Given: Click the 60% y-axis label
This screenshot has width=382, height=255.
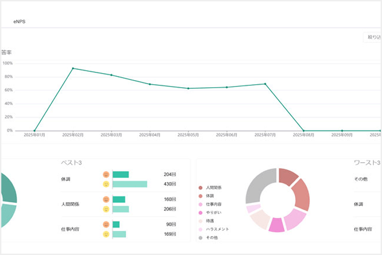Looking at the screenshot, I should (9, 90).
